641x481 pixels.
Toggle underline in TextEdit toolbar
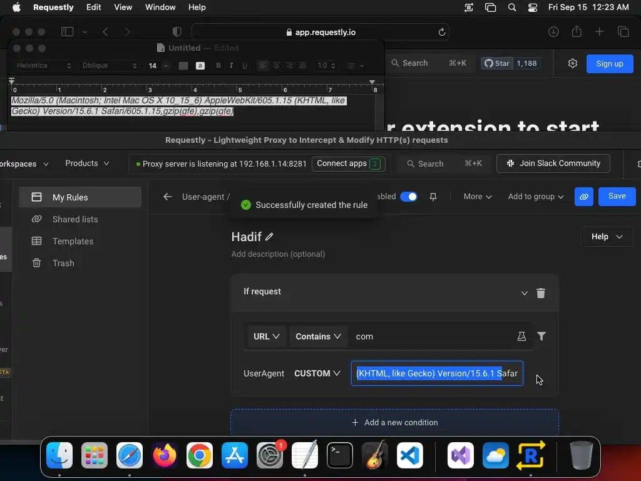coord(245,65)
